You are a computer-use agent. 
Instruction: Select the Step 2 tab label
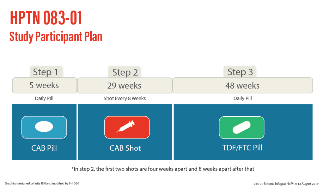point(125,73)
